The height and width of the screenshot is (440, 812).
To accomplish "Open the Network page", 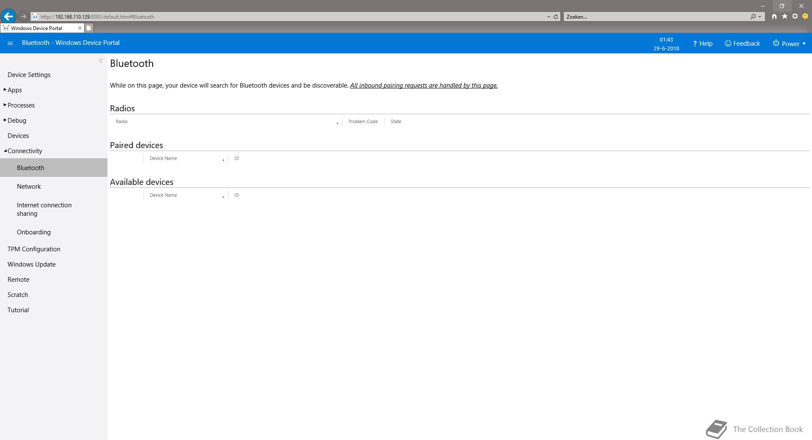I will point(29,187).
